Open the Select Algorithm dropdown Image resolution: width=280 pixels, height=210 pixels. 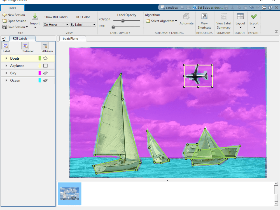point(162,21)
